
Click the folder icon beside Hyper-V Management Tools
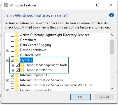coord(22,65)
